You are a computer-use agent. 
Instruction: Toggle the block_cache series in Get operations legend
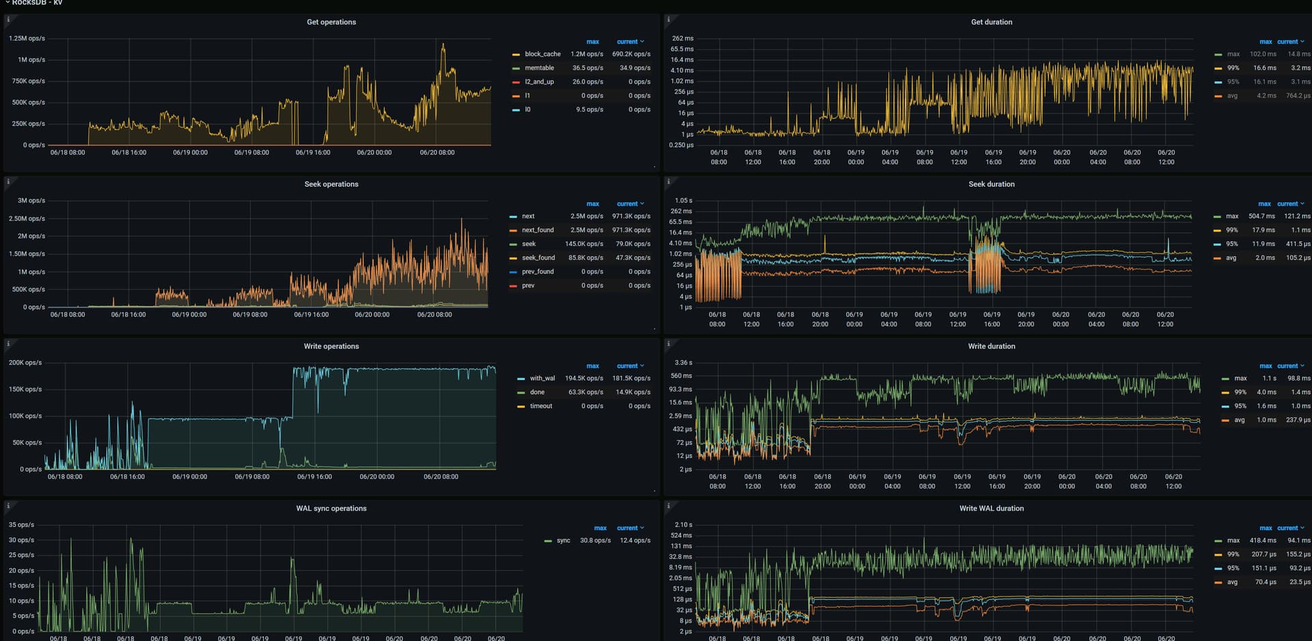(542, 54)
